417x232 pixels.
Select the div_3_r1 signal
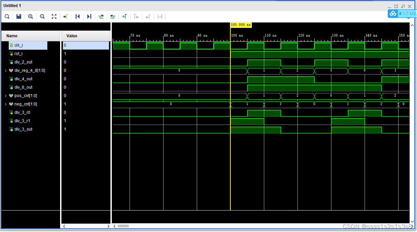(x=22, y=121)
